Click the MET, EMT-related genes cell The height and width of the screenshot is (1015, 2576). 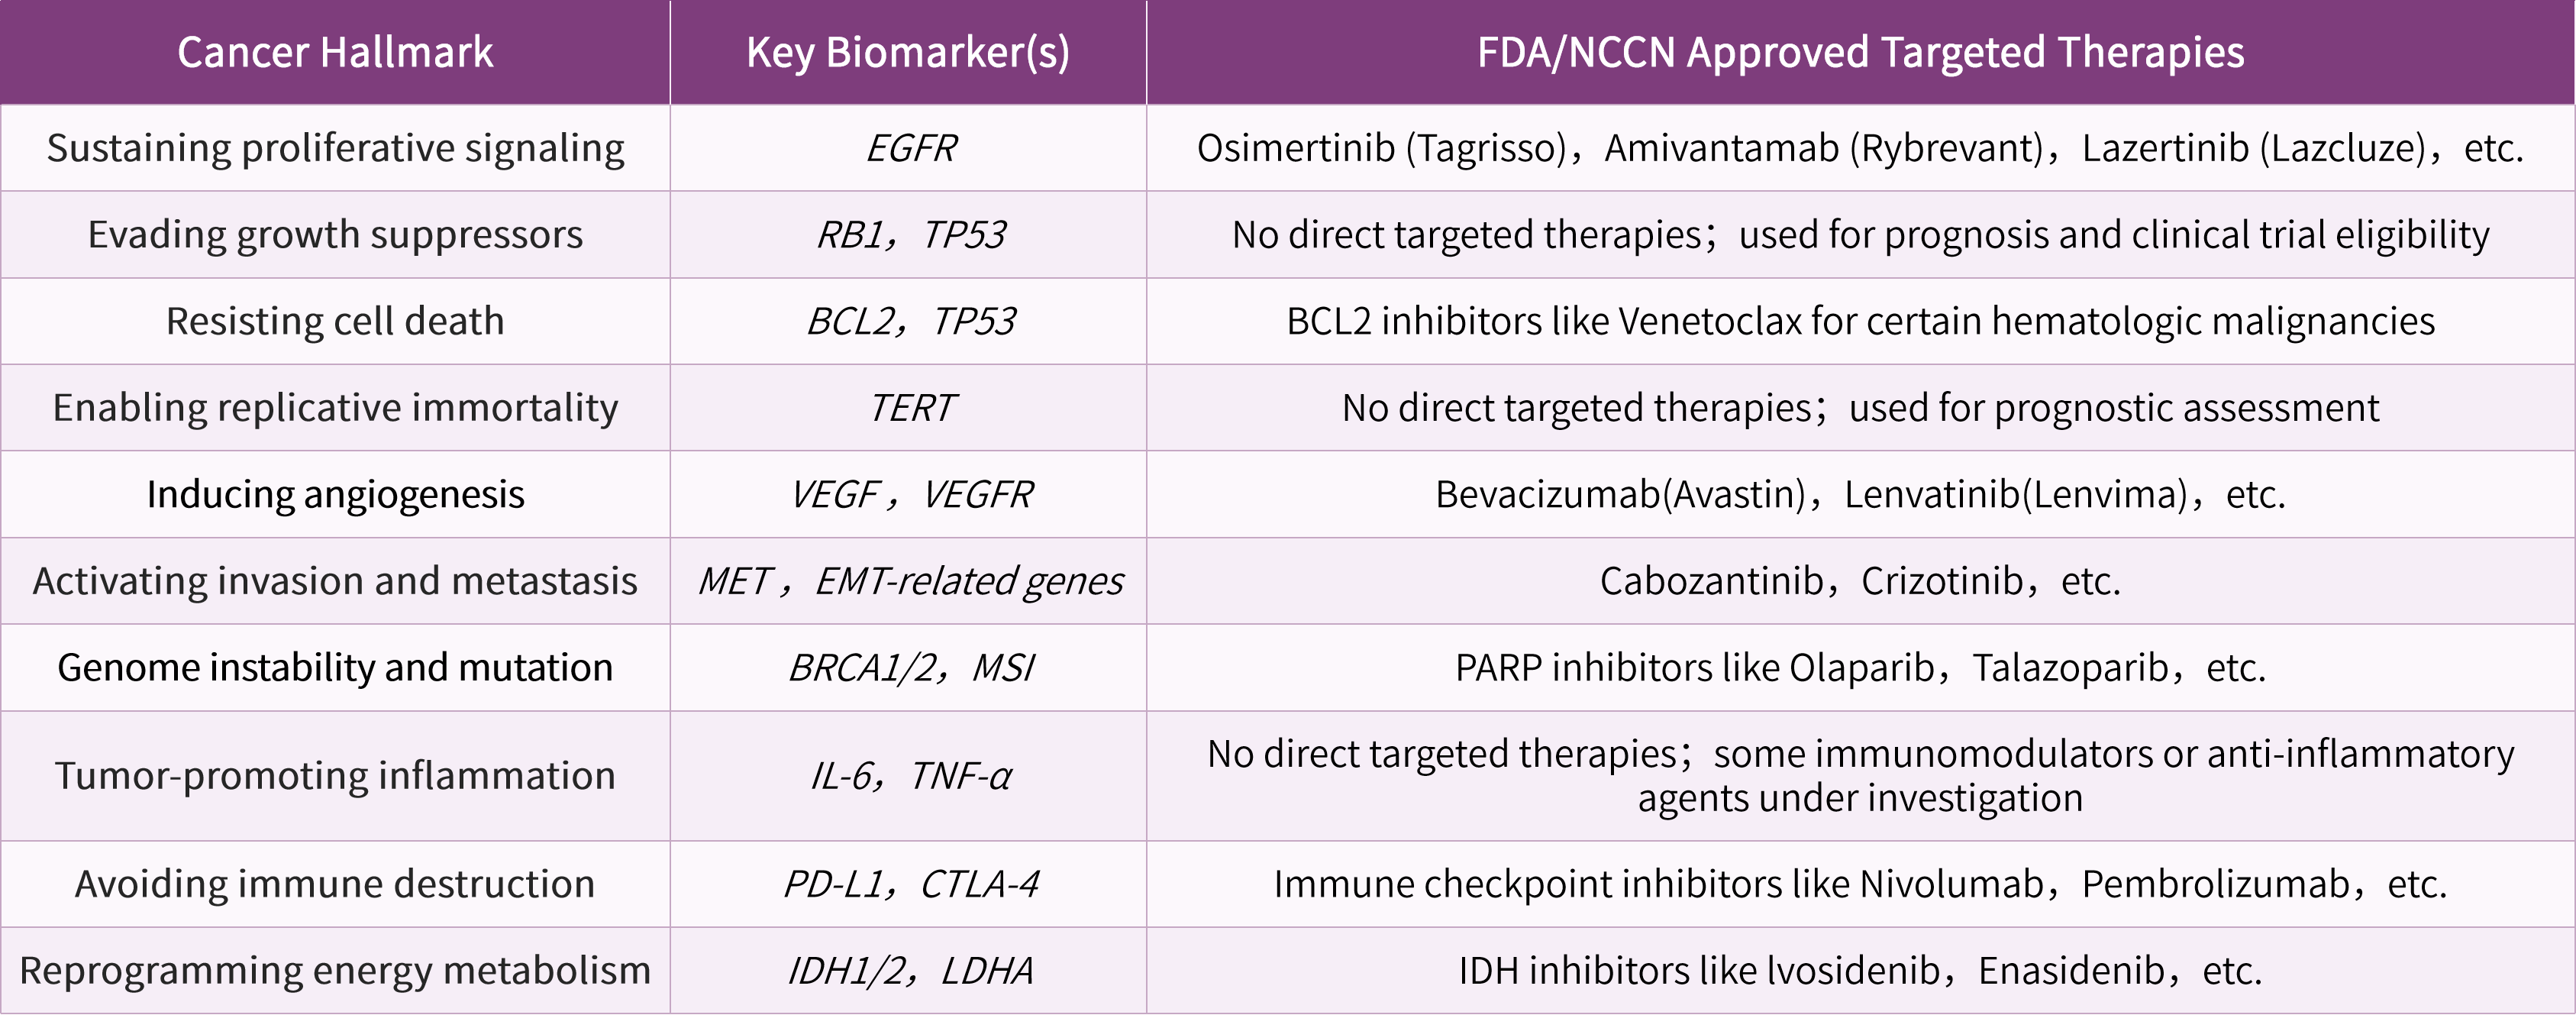coord(908,581)
